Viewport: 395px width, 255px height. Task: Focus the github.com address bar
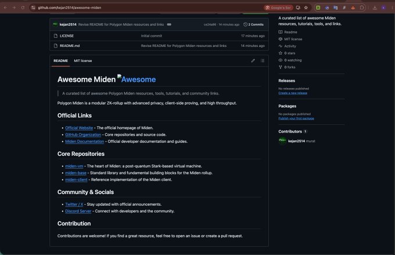149,8
